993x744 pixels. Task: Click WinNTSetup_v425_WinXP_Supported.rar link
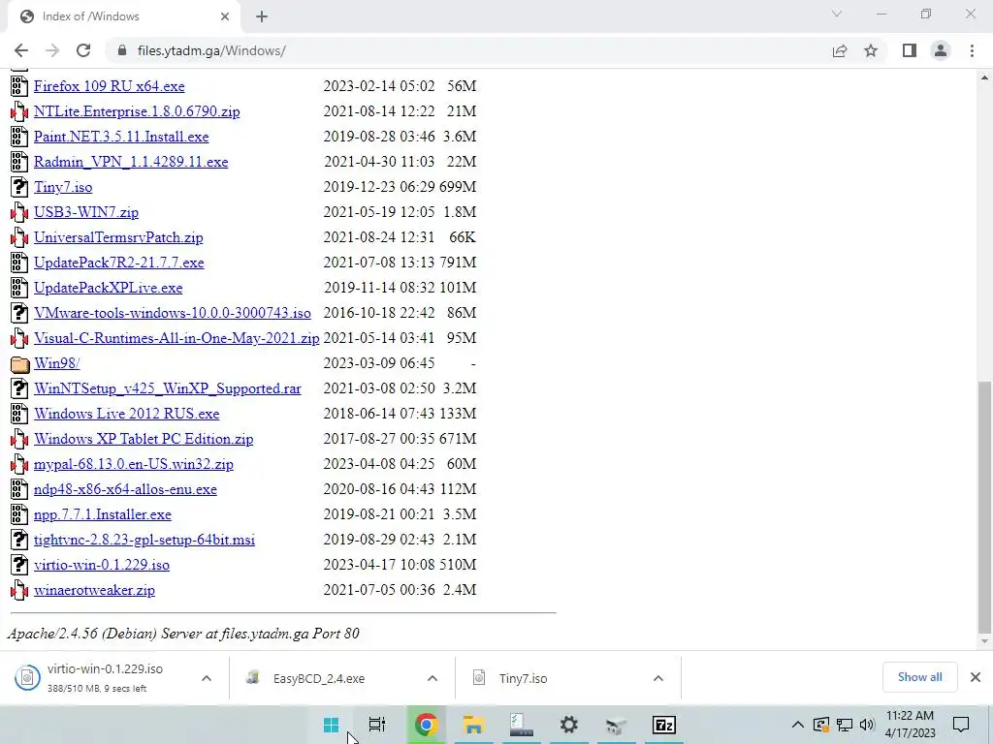point(168,388)
